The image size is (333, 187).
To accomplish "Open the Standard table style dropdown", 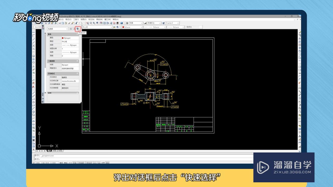I will (x=172, y=23).
